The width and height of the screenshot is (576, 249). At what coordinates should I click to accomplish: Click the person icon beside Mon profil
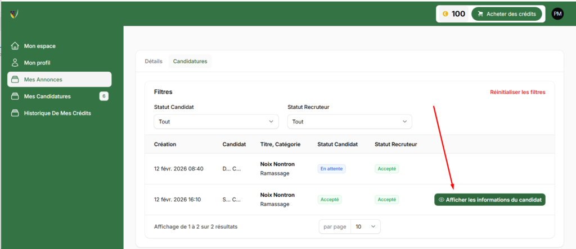(x=15, y=63)
